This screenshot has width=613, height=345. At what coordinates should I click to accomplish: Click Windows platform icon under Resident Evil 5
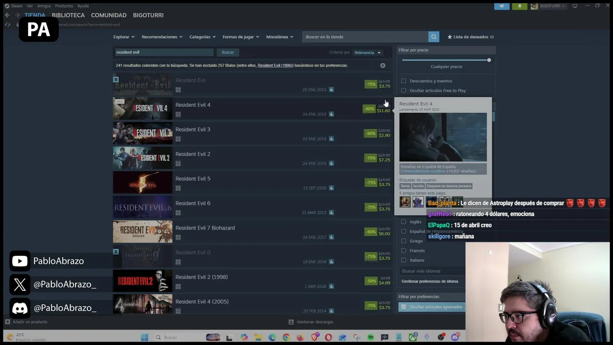(178, 188)
